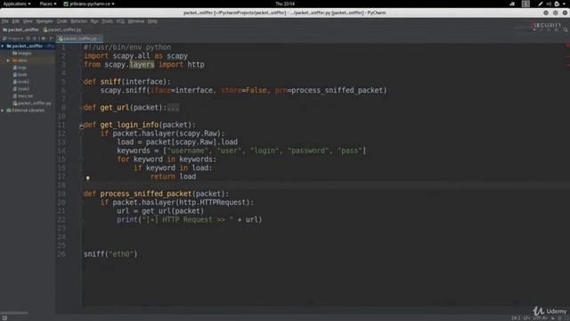
Task: Click on return load statement
Action: click(173, 177)
